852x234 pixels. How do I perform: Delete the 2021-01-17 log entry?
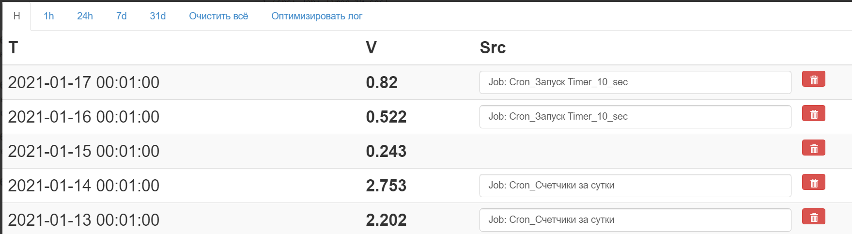813,79
